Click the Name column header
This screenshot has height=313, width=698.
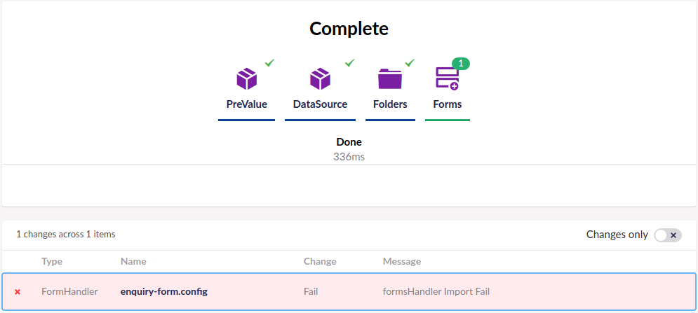(x=133, y=261)
